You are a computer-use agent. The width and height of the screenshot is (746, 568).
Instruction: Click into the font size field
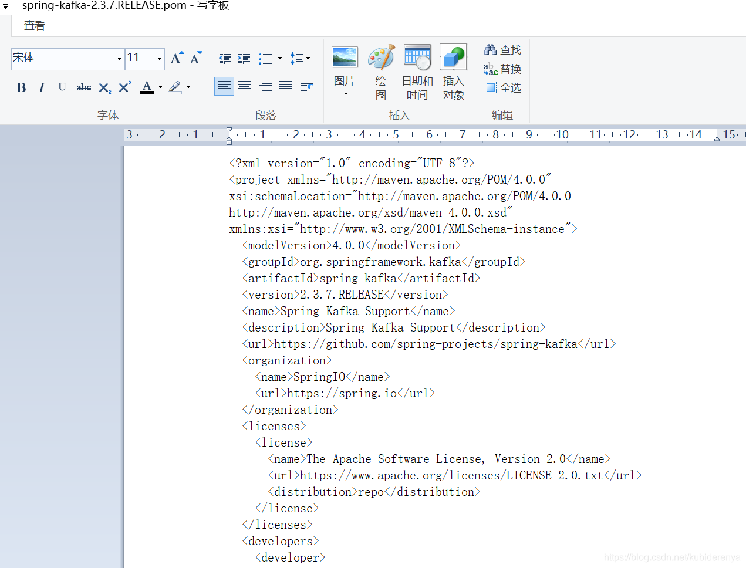140,59
